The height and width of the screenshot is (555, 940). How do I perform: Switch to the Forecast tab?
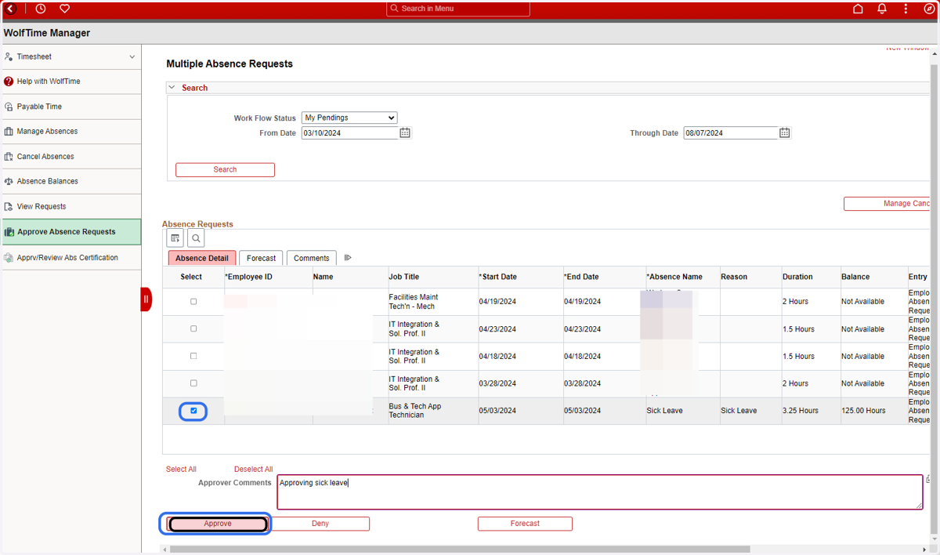tap(261, 258)
